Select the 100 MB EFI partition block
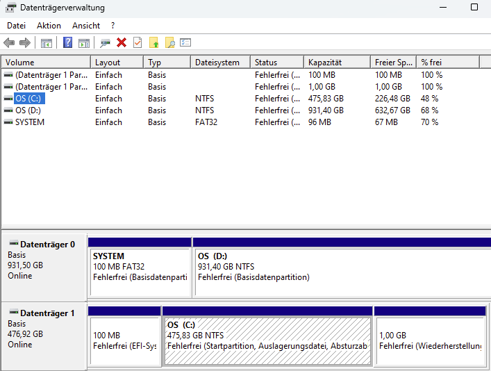The image size is (491, 371). pos(124,336)
